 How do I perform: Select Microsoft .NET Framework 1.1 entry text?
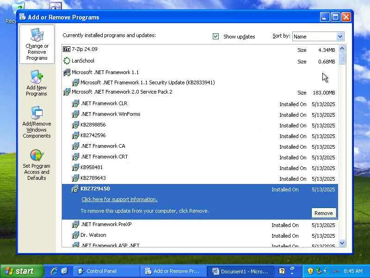(x=105, y=72)
